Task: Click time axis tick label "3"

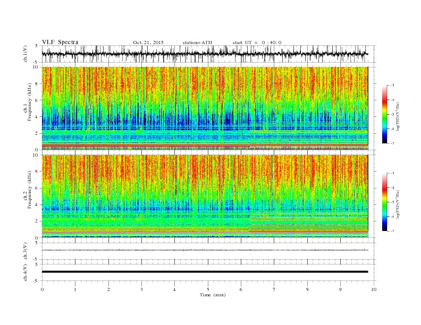Action: (x=141, y=289)
